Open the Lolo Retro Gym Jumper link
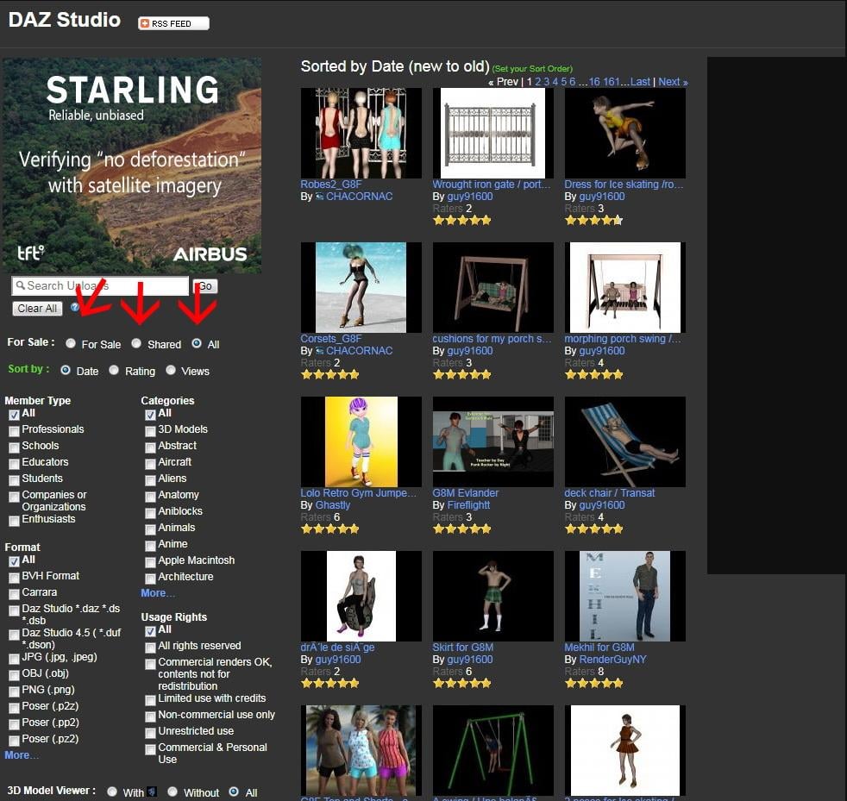This screenshot has height=801, width=847. [x=359, y=493]
